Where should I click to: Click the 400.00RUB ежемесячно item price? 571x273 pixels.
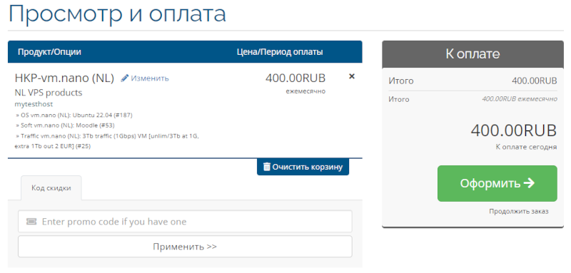[295, 83]
